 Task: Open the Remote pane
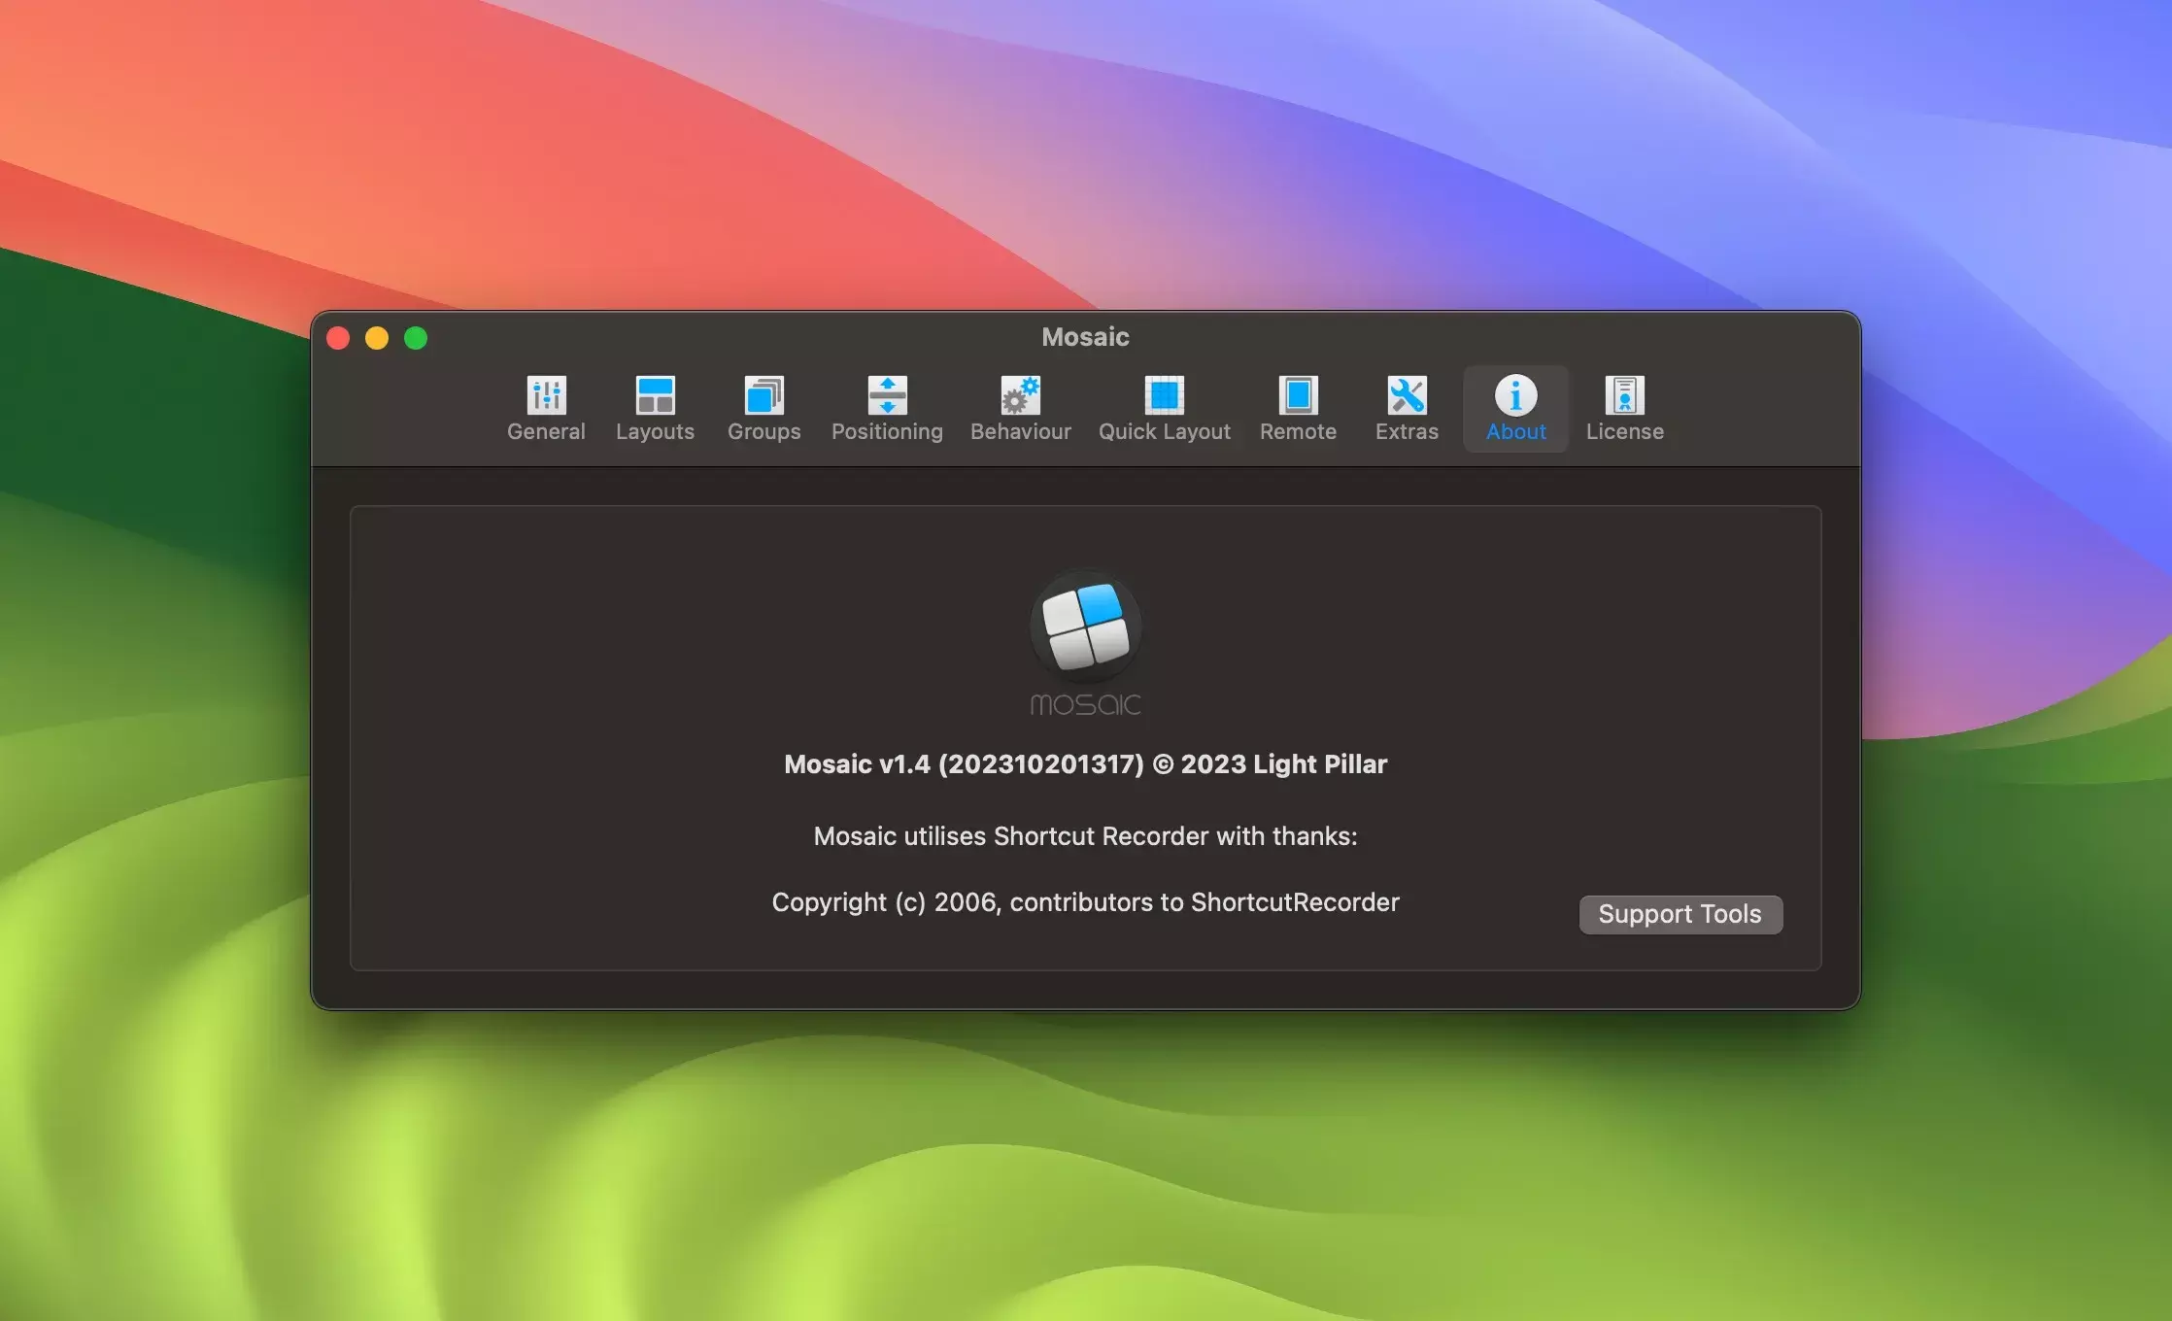1298,409
